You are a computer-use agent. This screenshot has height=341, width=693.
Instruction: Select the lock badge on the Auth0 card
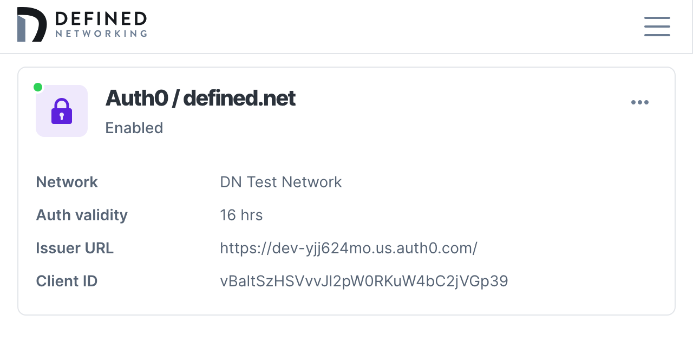pos(61,110)
